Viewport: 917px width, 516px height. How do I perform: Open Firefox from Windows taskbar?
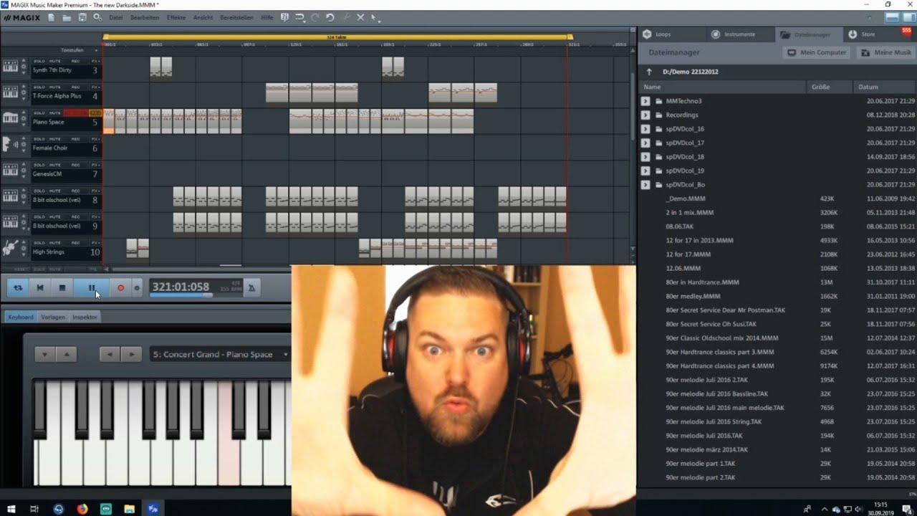(82, 509)
